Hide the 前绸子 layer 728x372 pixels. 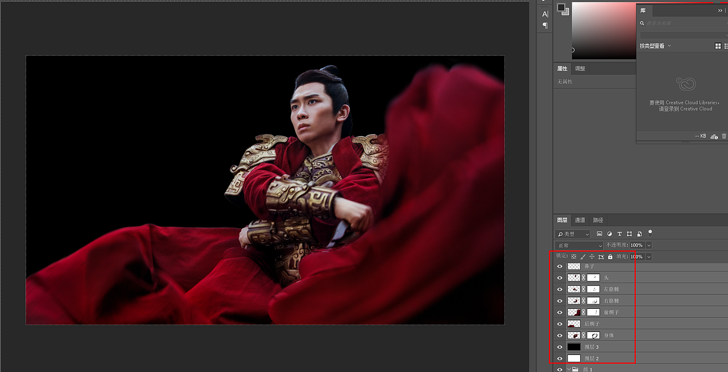(560, 312)
